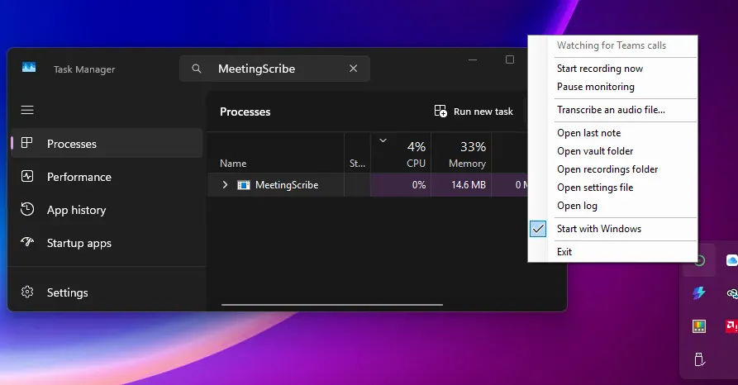Click the MeetingScribe process app icon
The height and width of the screenshot is (385, 738).
(x=243, y=185)
